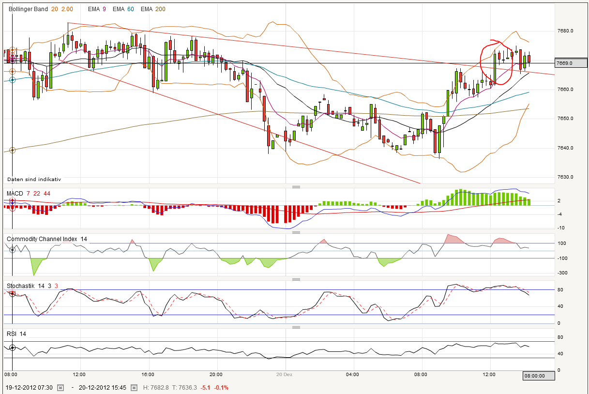This screenshot has width=589, height=394.
Task: Collapse the Stochastik panel via its grip handle
Action: pos(297,278)
